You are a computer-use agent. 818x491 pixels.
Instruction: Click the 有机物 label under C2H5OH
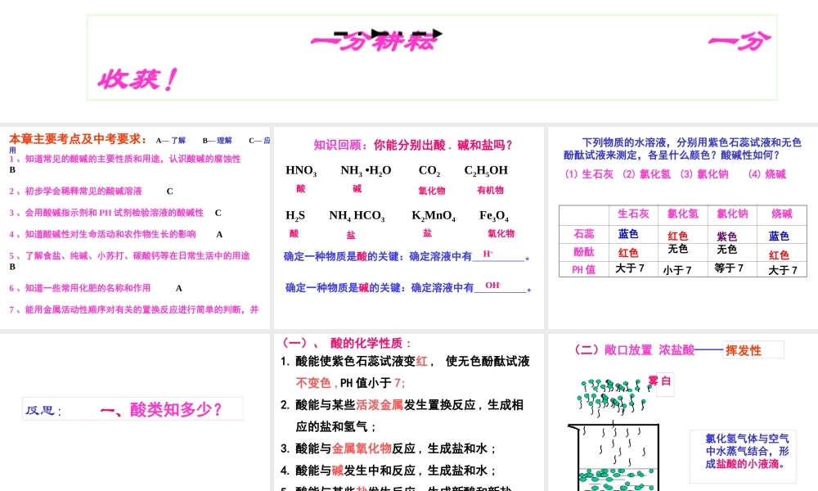point(490,190)
